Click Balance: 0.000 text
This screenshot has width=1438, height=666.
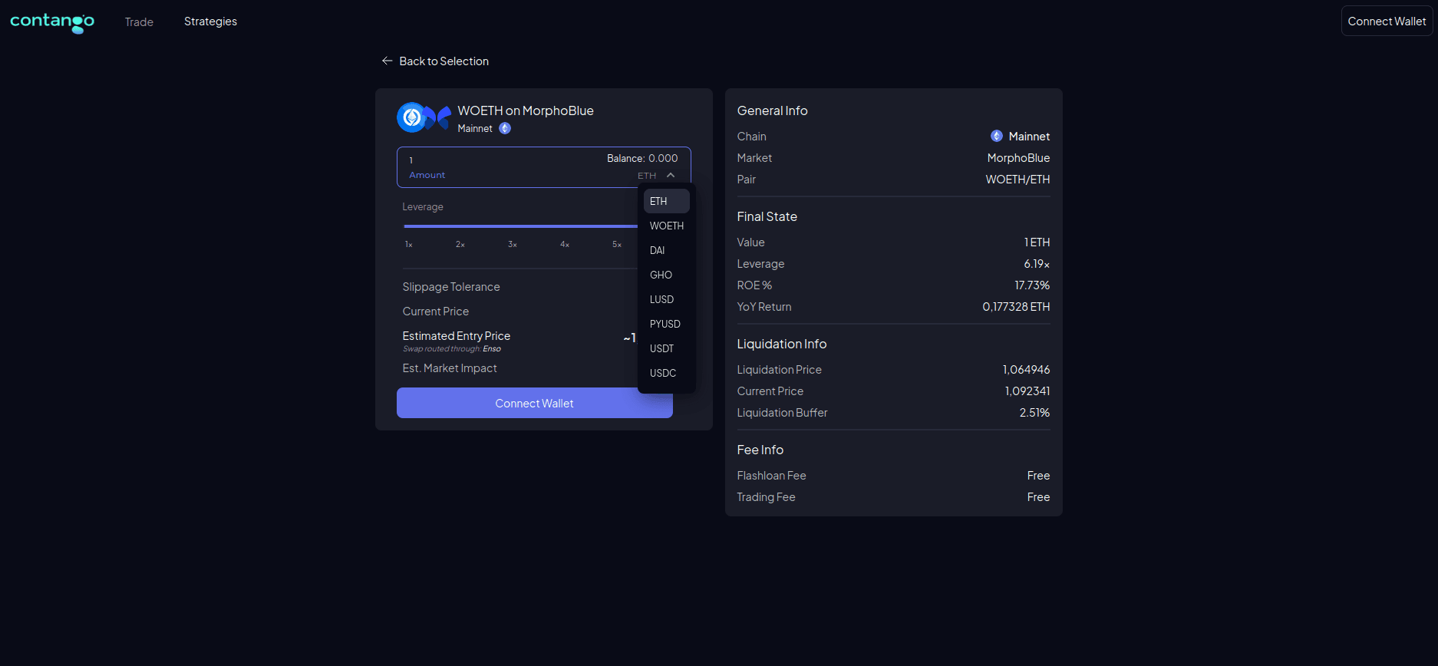coord(642,158)
